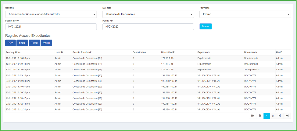Open the Proyecto dropdown

click(x=245, y=14)
